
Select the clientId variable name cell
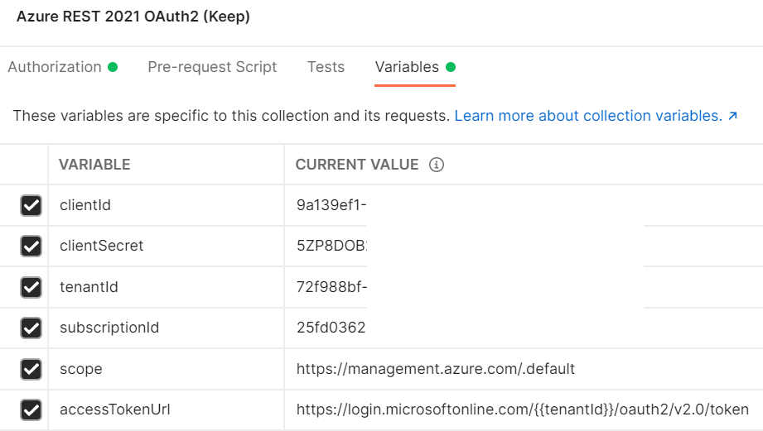166,205
